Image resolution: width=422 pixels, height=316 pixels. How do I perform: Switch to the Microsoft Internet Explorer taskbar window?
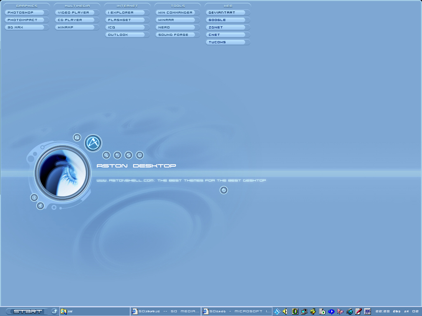click(x=237, y=311)
